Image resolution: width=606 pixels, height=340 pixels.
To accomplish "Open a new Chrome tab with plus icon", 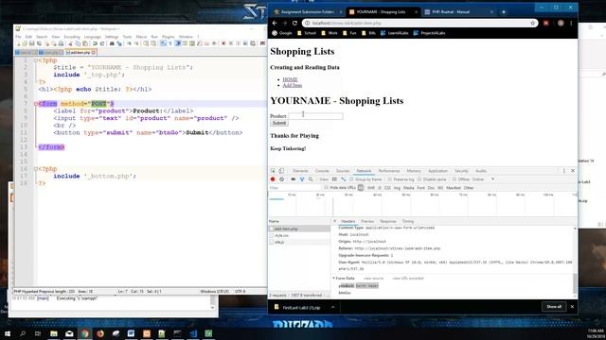I will (x=504, y=12).
